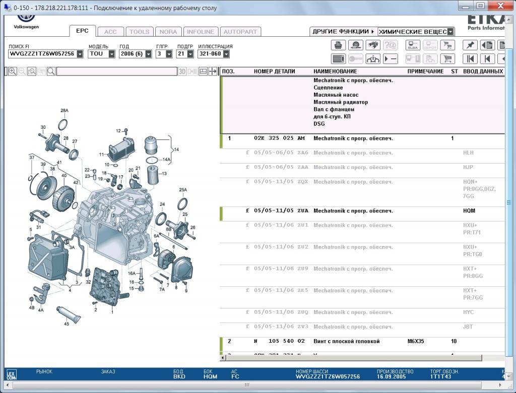Open the NORA tab
Image resolution: width=516 pixels, height=393 pixels.
tap(168, 32)
